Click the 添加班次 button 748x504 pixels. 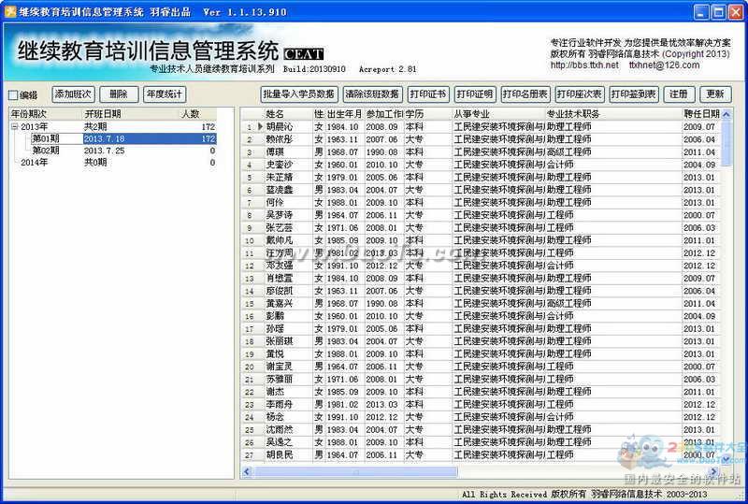(x=74, y=94)
